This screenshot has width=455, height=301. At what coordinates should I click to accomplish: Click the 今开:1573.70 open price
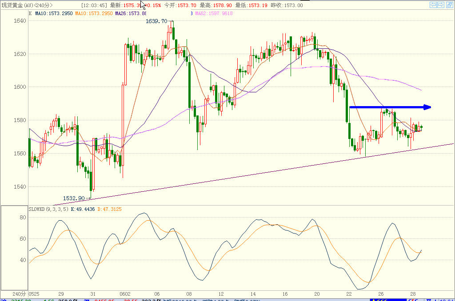click(x=180, y=5)
